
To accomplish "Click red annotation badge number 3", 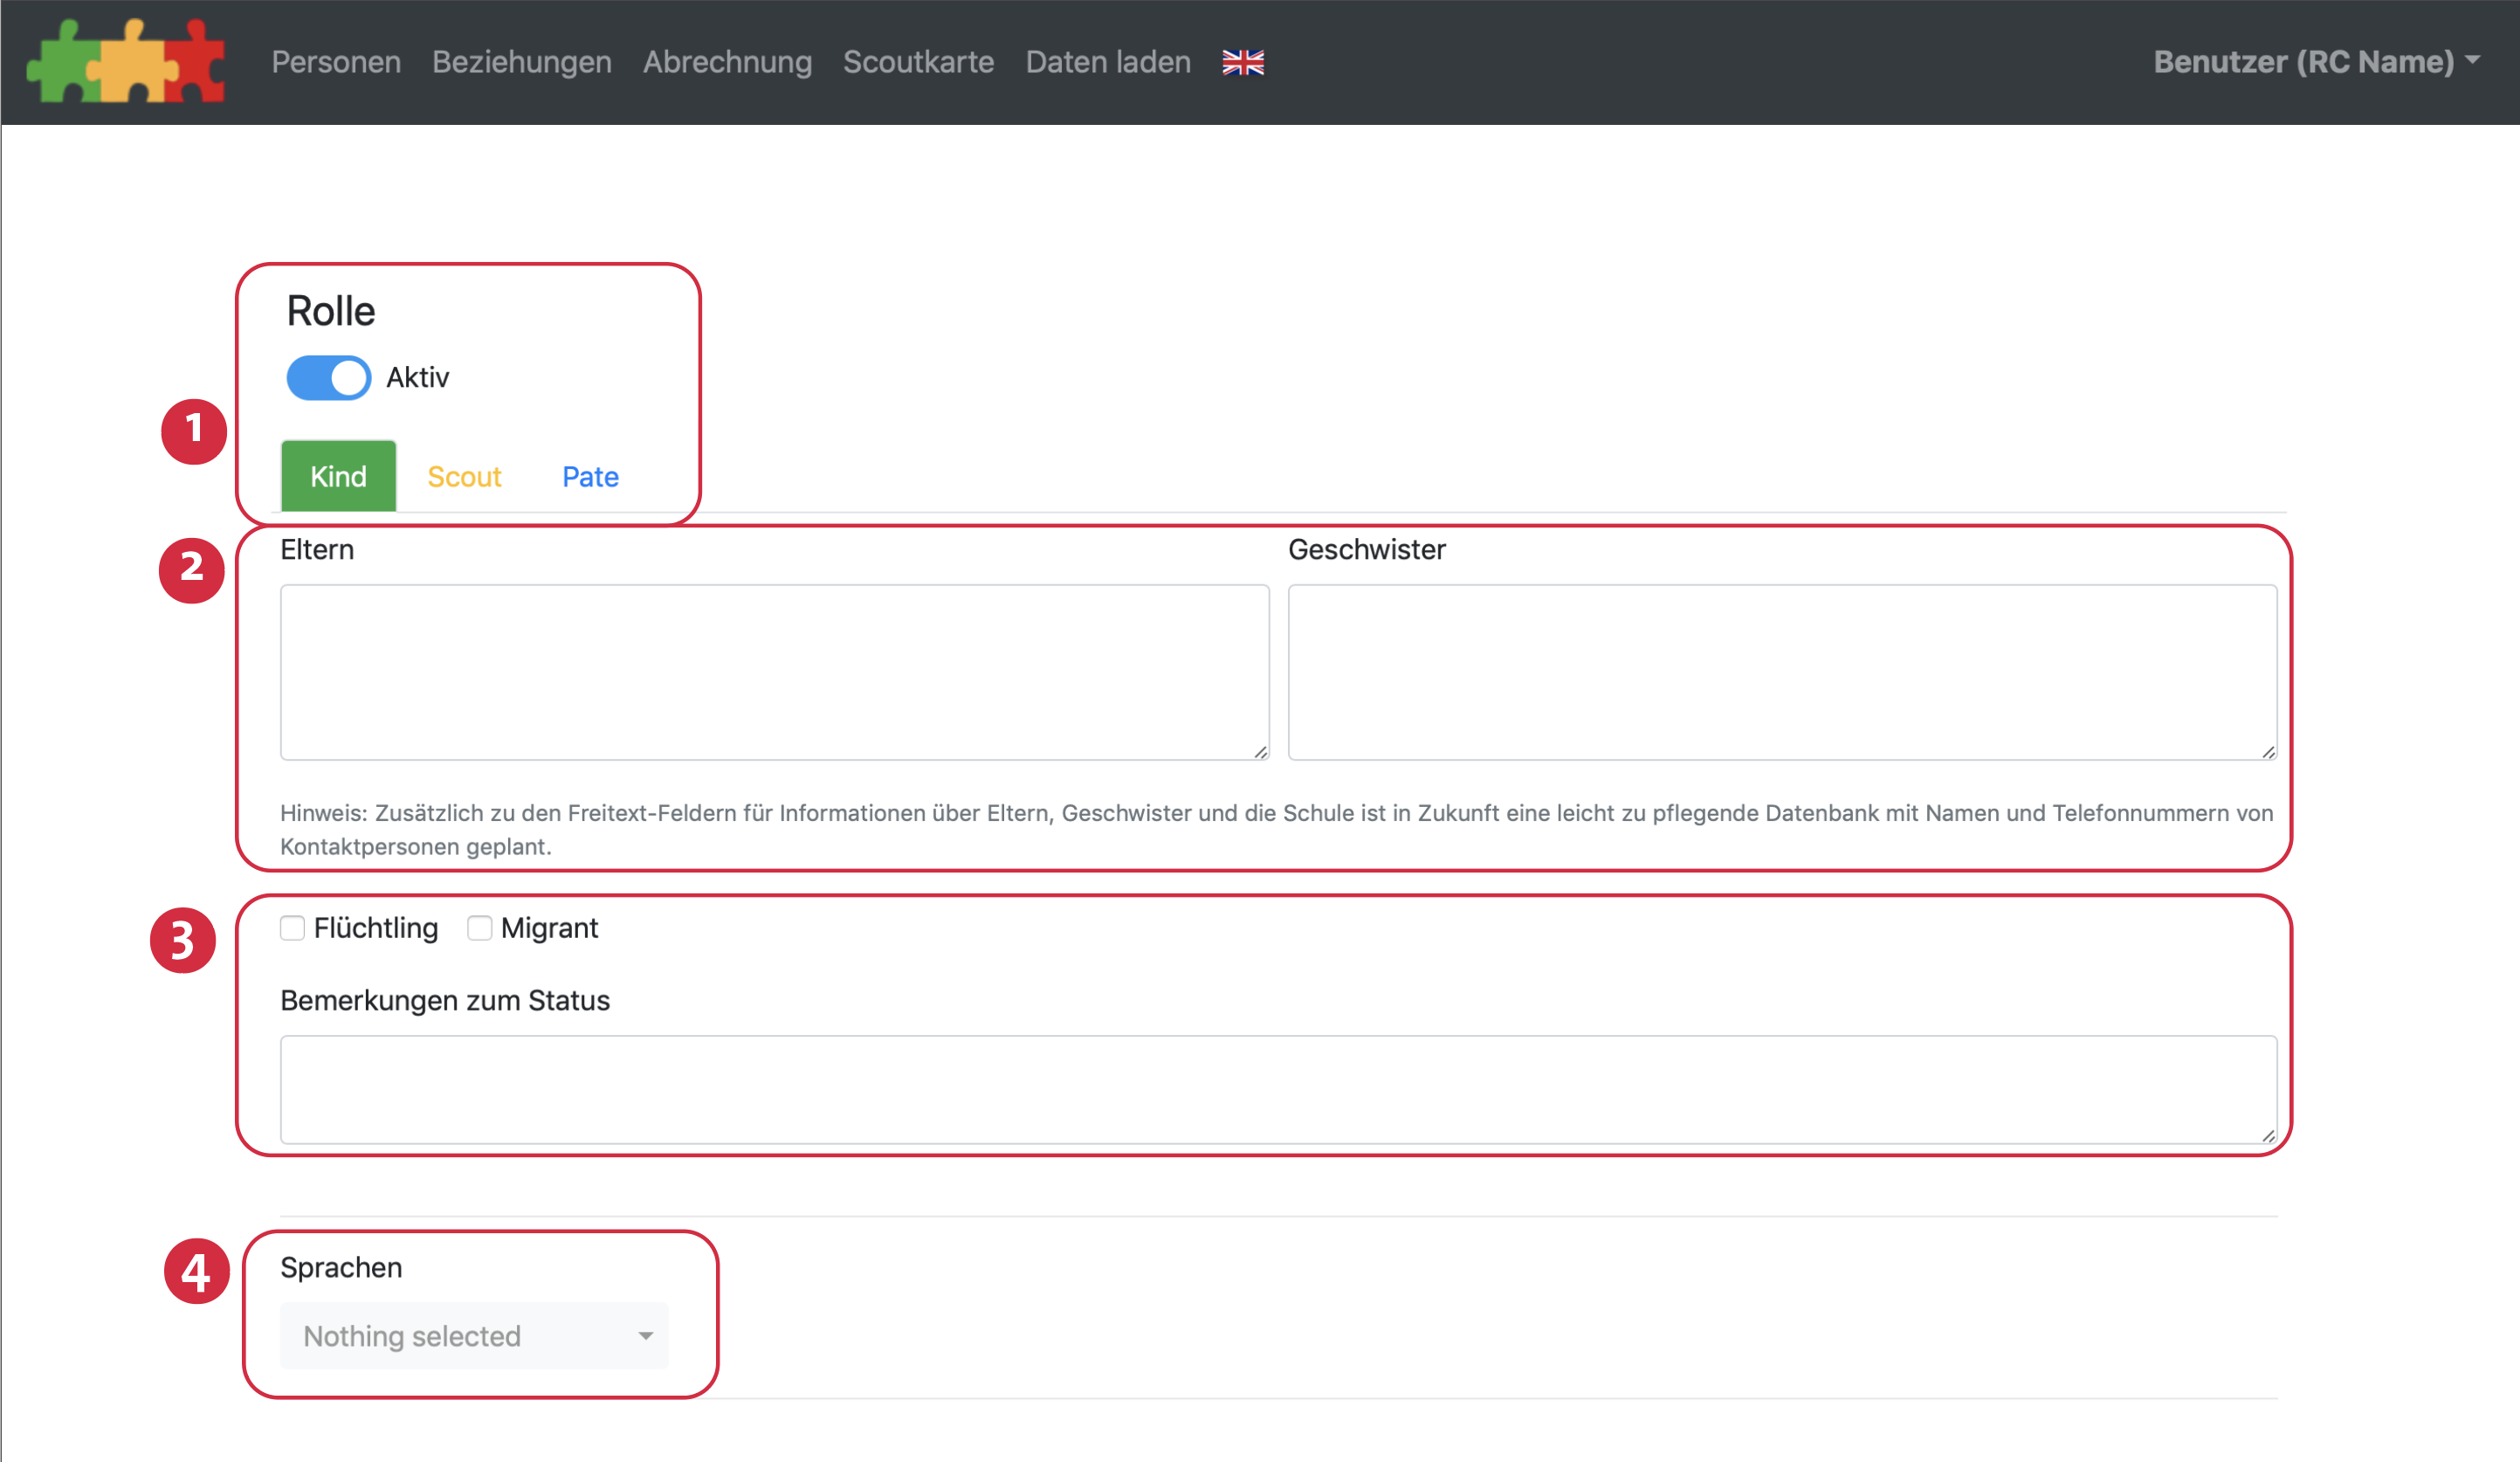I will [183, 939].
